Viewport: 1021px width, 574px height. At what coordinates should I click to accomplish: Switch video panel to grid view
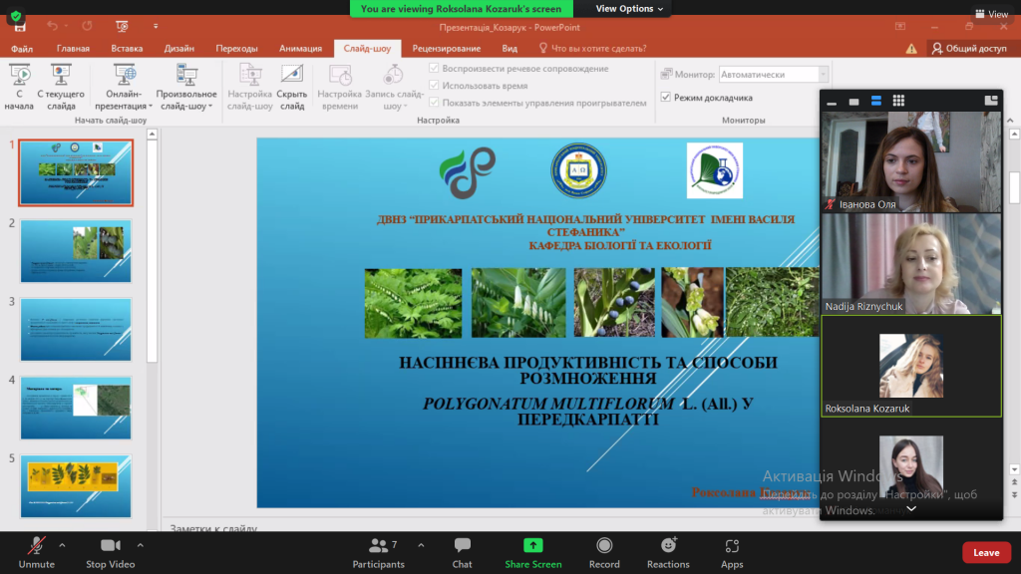[898, 101]
